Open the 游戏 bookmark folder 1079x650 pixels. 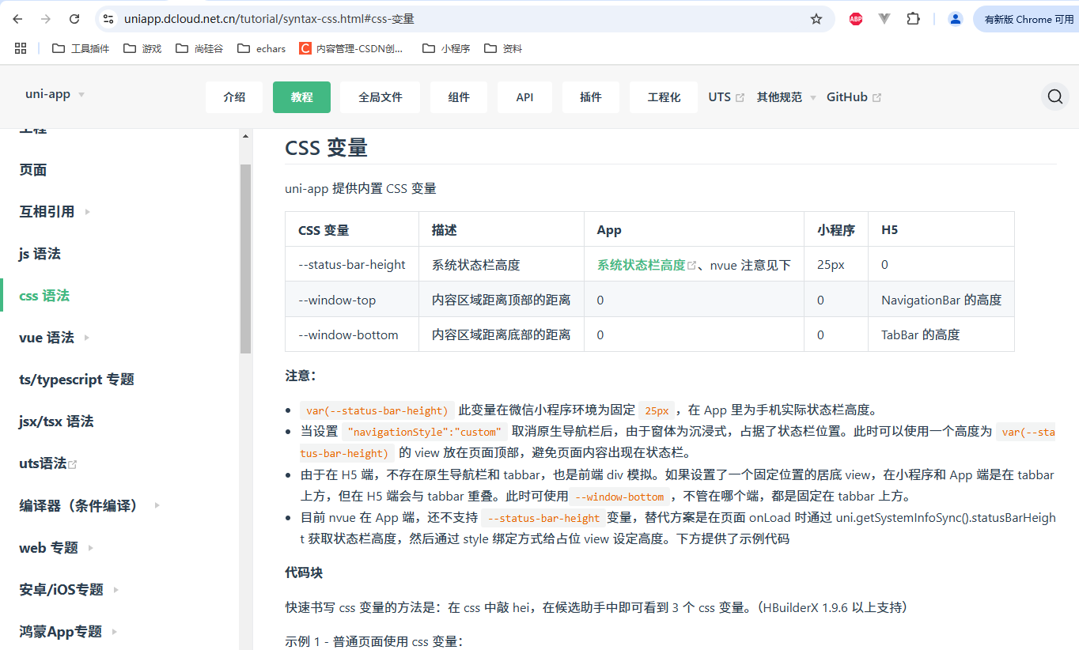tap(142, 48)
